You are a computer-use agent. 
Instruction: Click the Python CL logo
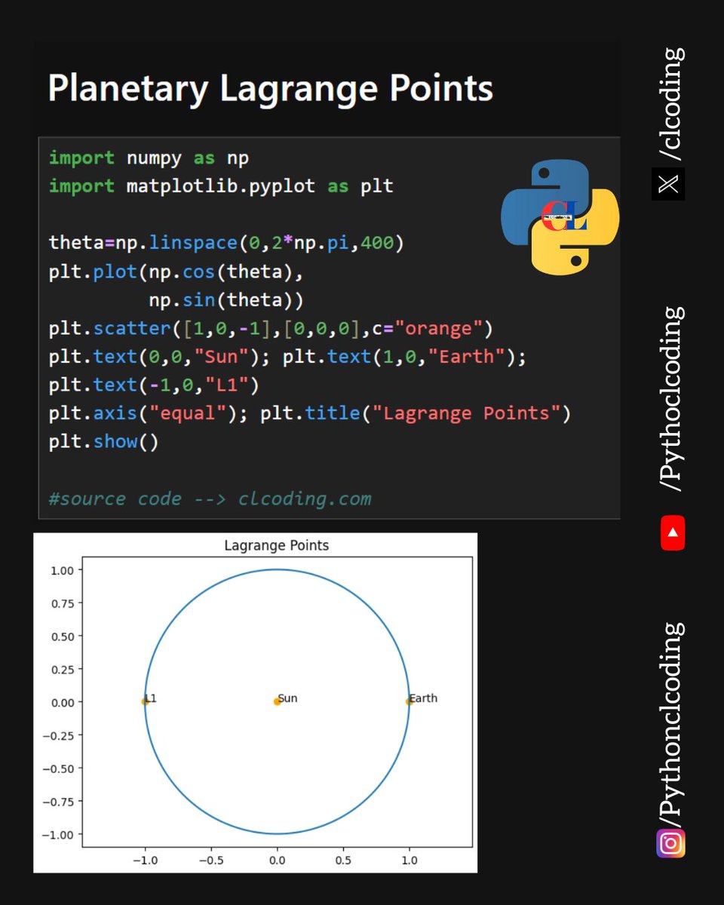click(560, 216)
